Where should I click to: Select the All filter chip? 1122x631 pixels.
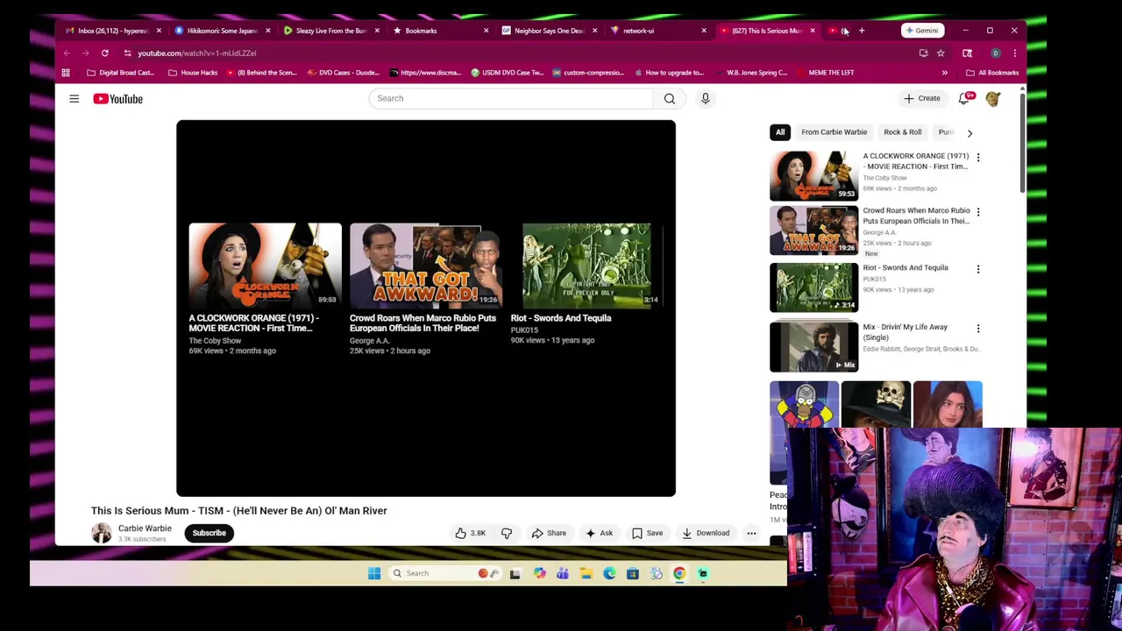(780, 132)
